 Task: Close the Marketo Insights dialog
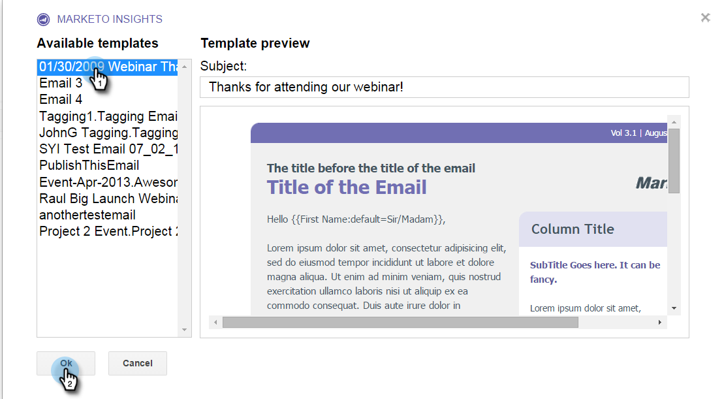click(705, 18)
